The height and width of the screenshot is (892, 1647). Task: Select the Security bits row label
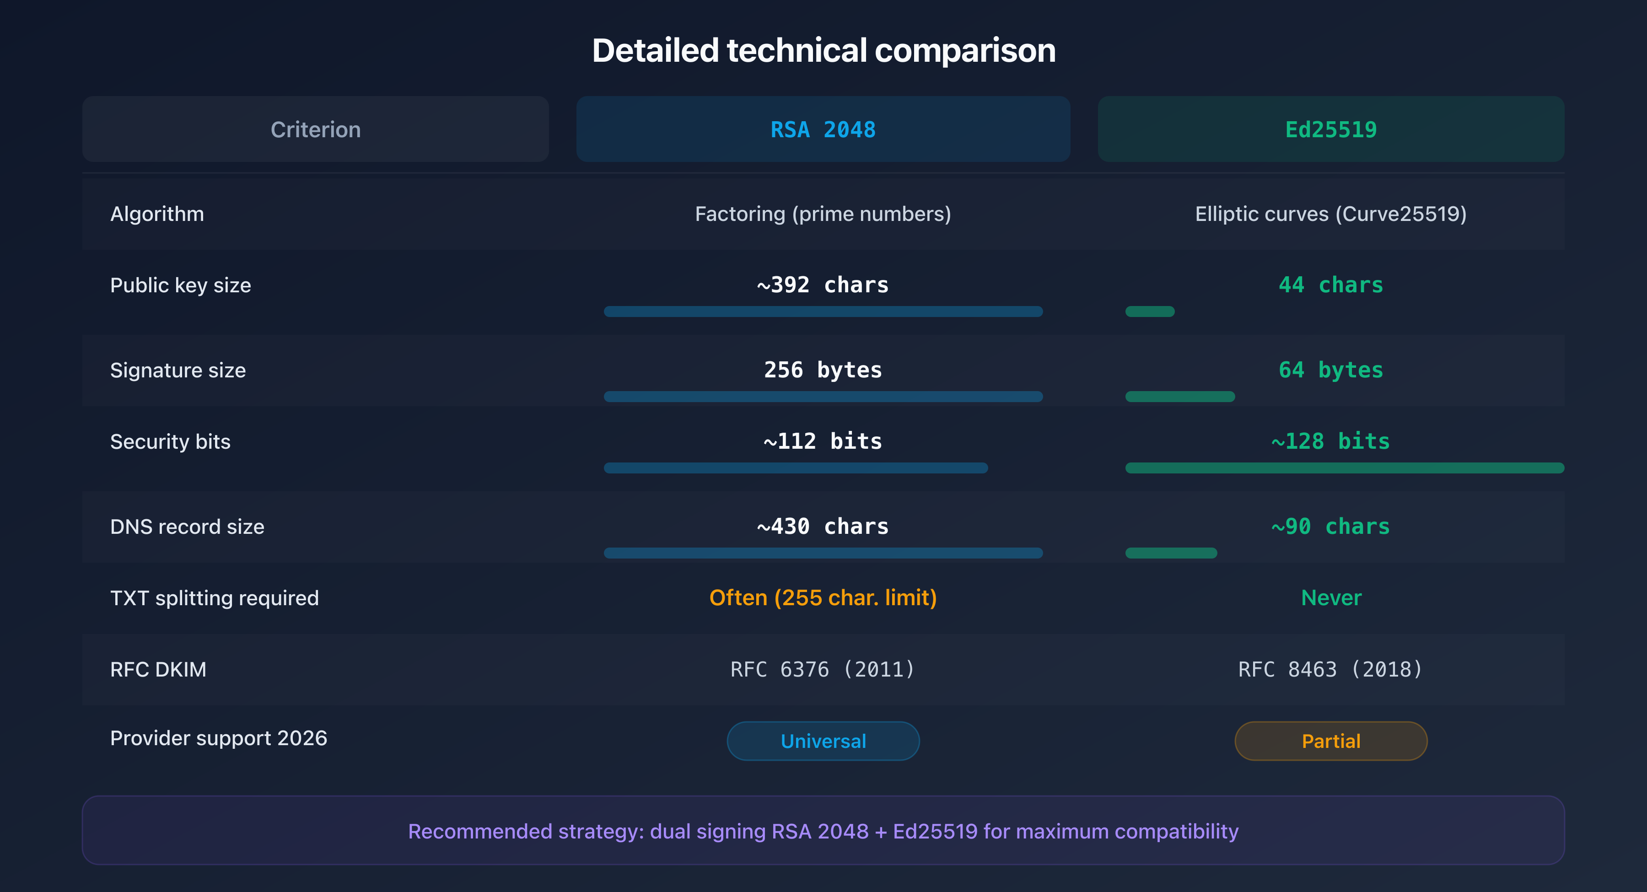(x=169, y=441)
